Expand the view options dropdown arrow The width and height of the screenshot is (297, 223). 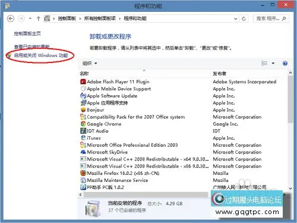(x=273, y=63)
